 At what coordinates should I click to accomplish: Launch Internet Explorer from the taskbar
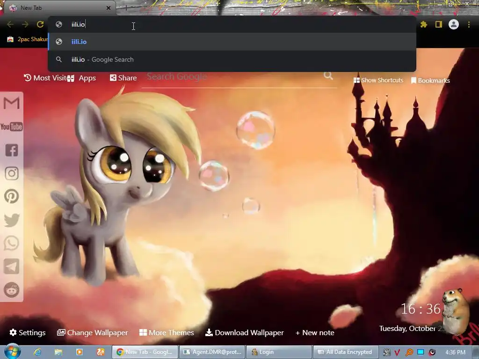pyautogui.click(x=37, y=352)
